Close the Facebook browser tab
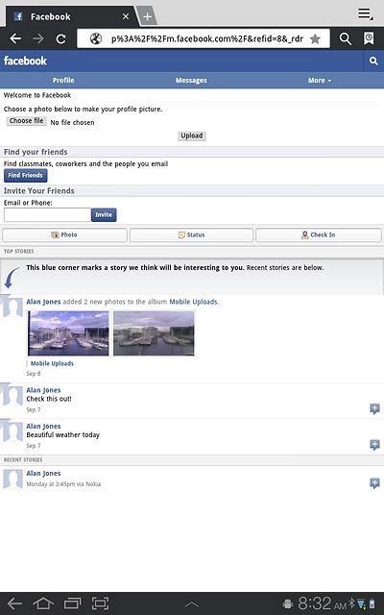This screenshot has width=384, height=615. tap(126, 16)
